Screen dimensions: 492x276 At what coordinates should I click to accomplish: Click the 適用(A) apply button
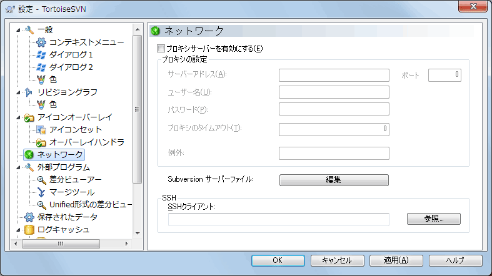click(x=396, y=260)
